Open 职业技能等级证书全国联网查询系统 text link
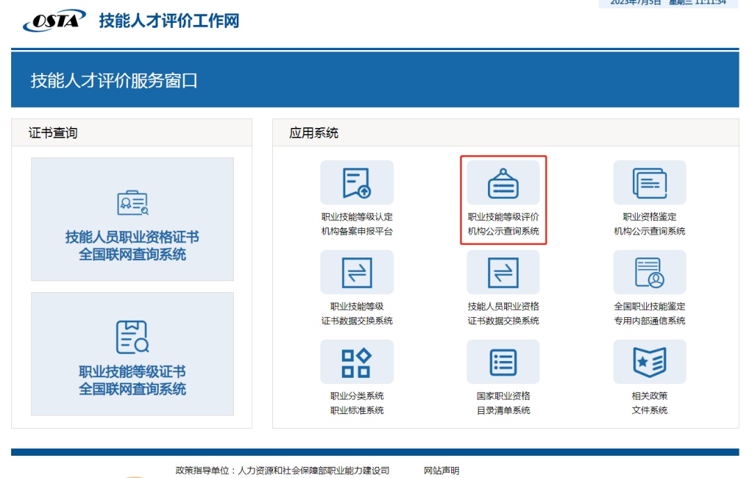Image resolution: width=752 pixels, height=478 pixels. point(132,381)
